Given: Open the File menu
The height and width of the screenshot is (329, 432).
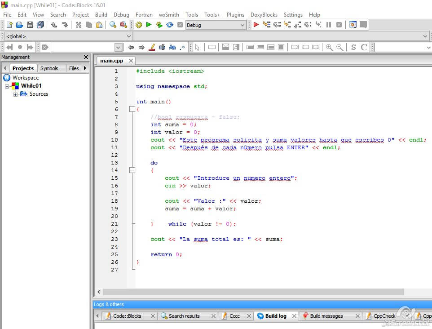Looking at the screenshot, I should pyautogui.click(x=7, y=15).
